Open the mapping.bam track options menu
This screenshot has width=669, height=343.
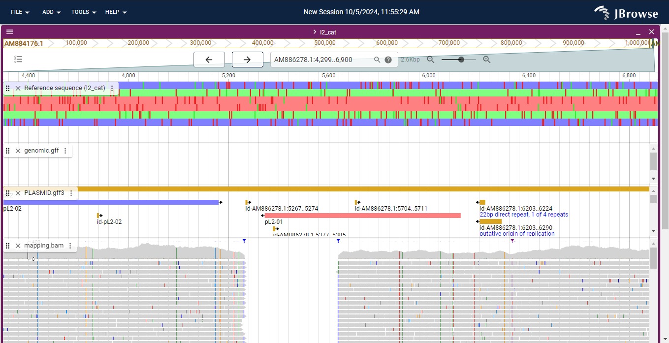70,246
